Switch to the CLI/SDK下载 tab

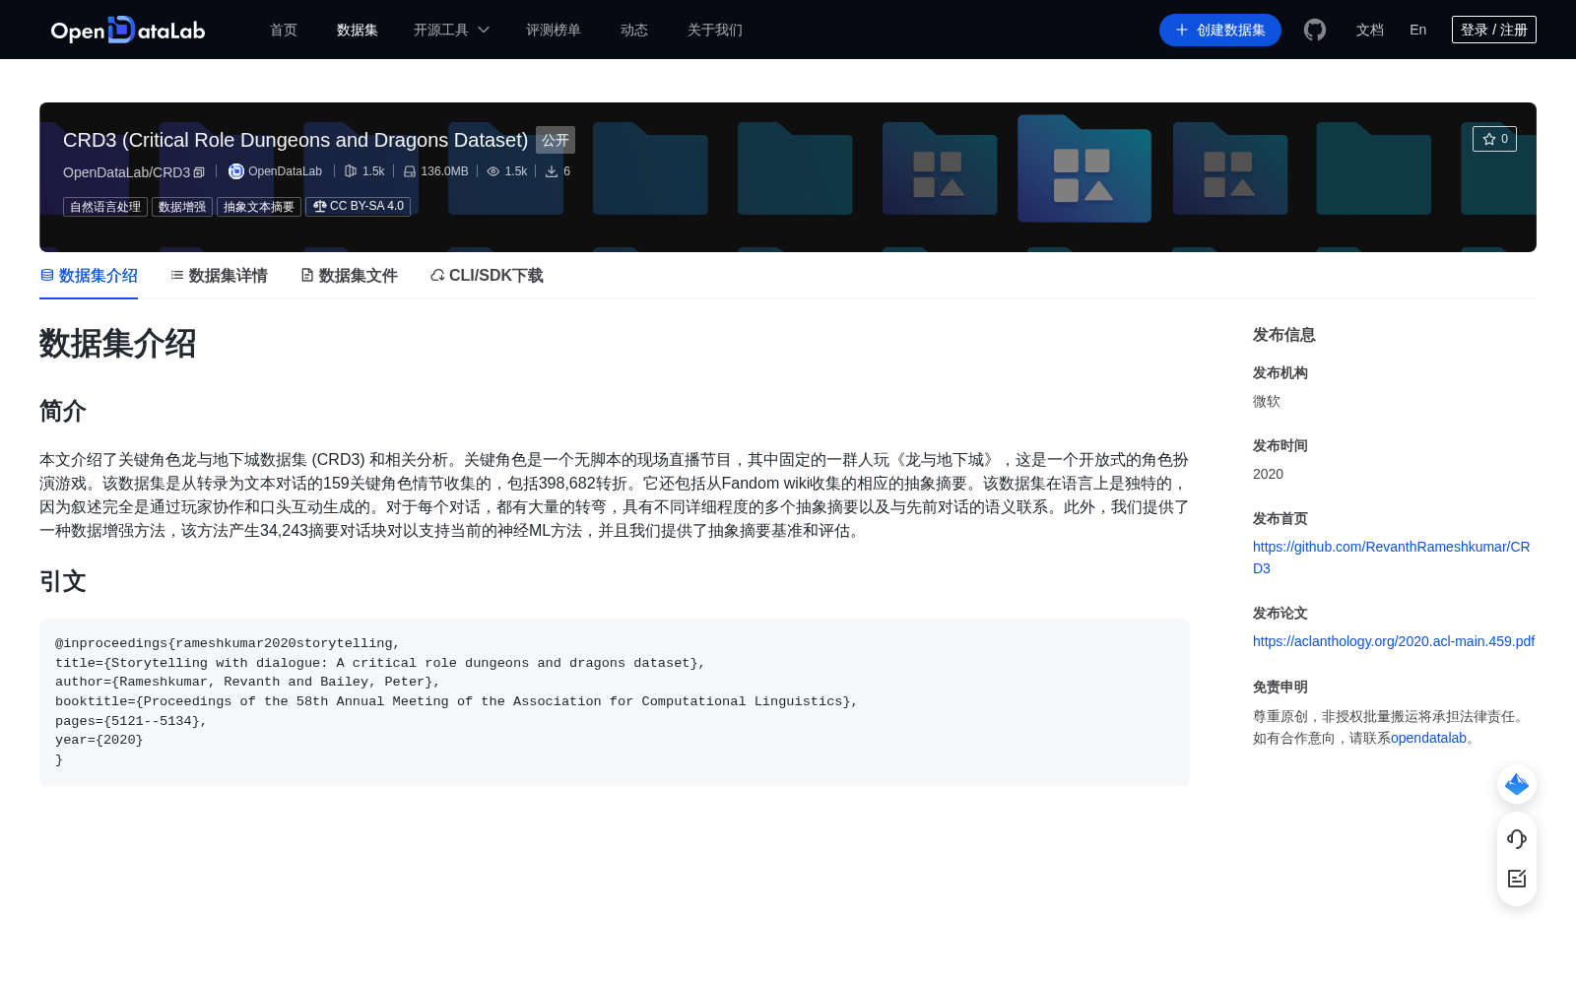(x=487, y=276)
